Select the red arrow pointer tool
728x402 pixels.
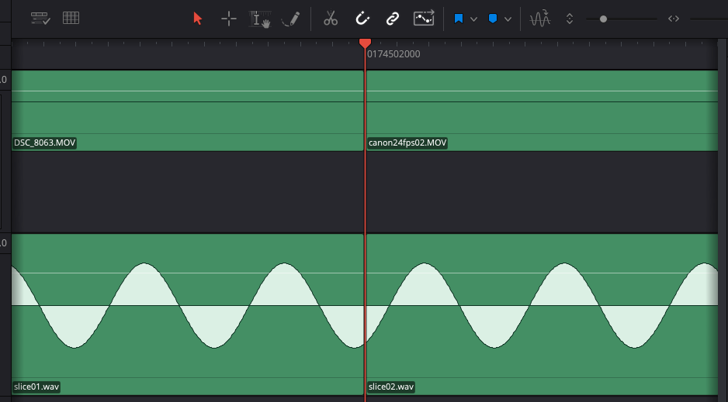(x=197, y=19)
